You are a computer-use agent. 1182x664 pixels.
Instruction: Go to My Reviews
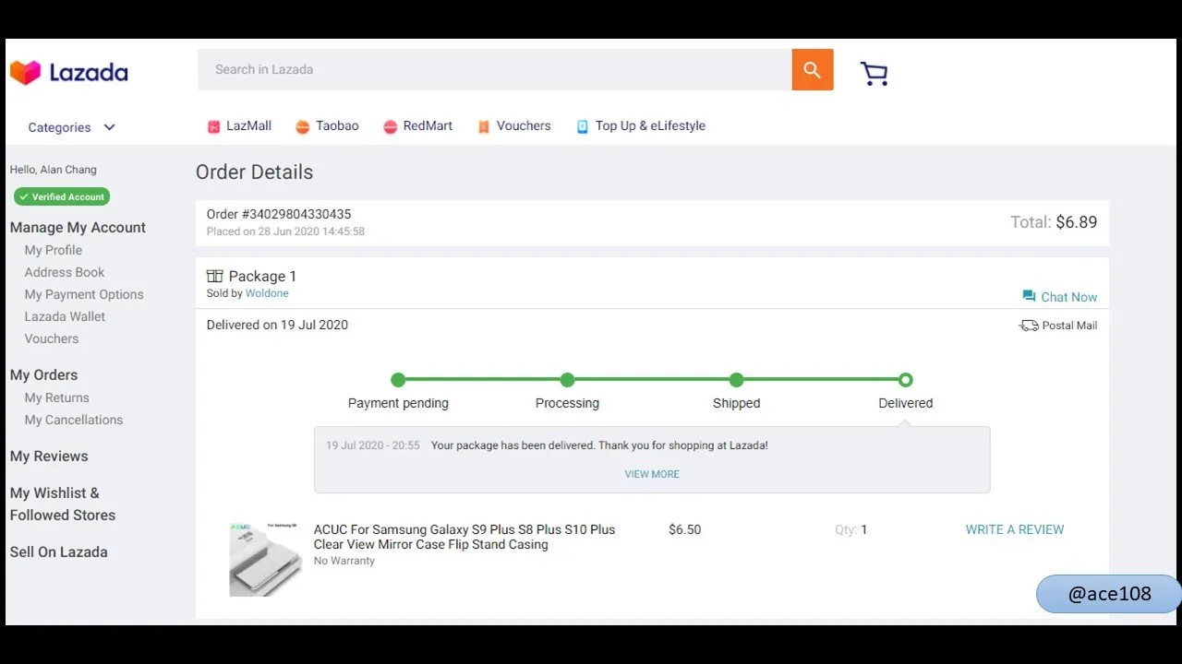[x=49, y=456]
